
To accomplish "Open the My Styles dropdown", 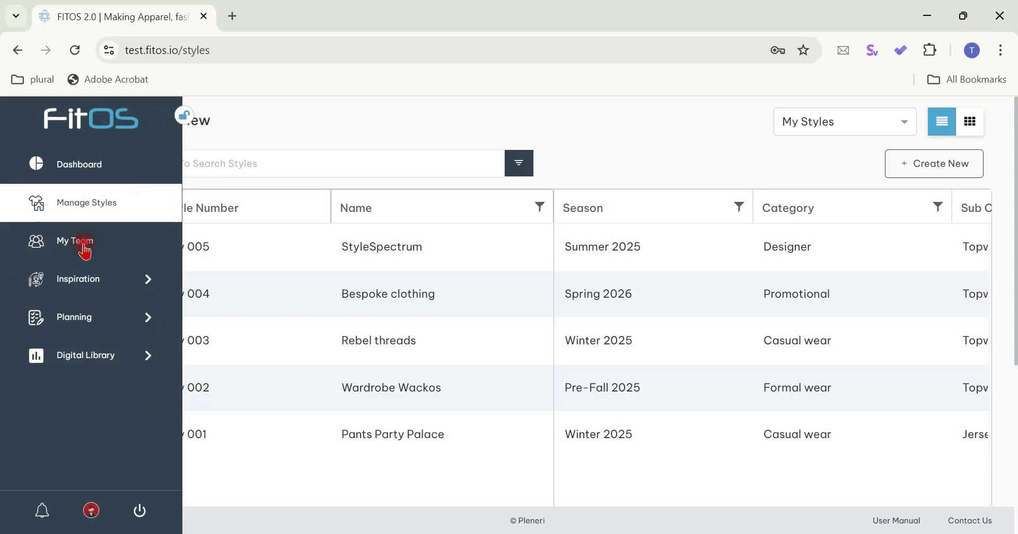I will coord(845,122).
